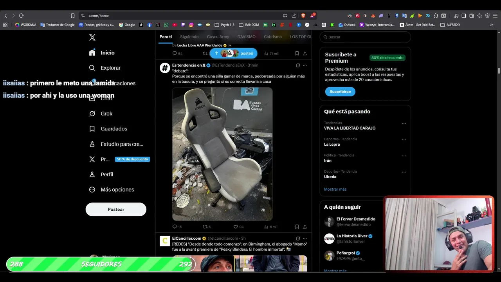The height and width of the screenshot is (282, 501).
Task: Open the ALFREDO bookmarks folder
Action: coord(450,25)
